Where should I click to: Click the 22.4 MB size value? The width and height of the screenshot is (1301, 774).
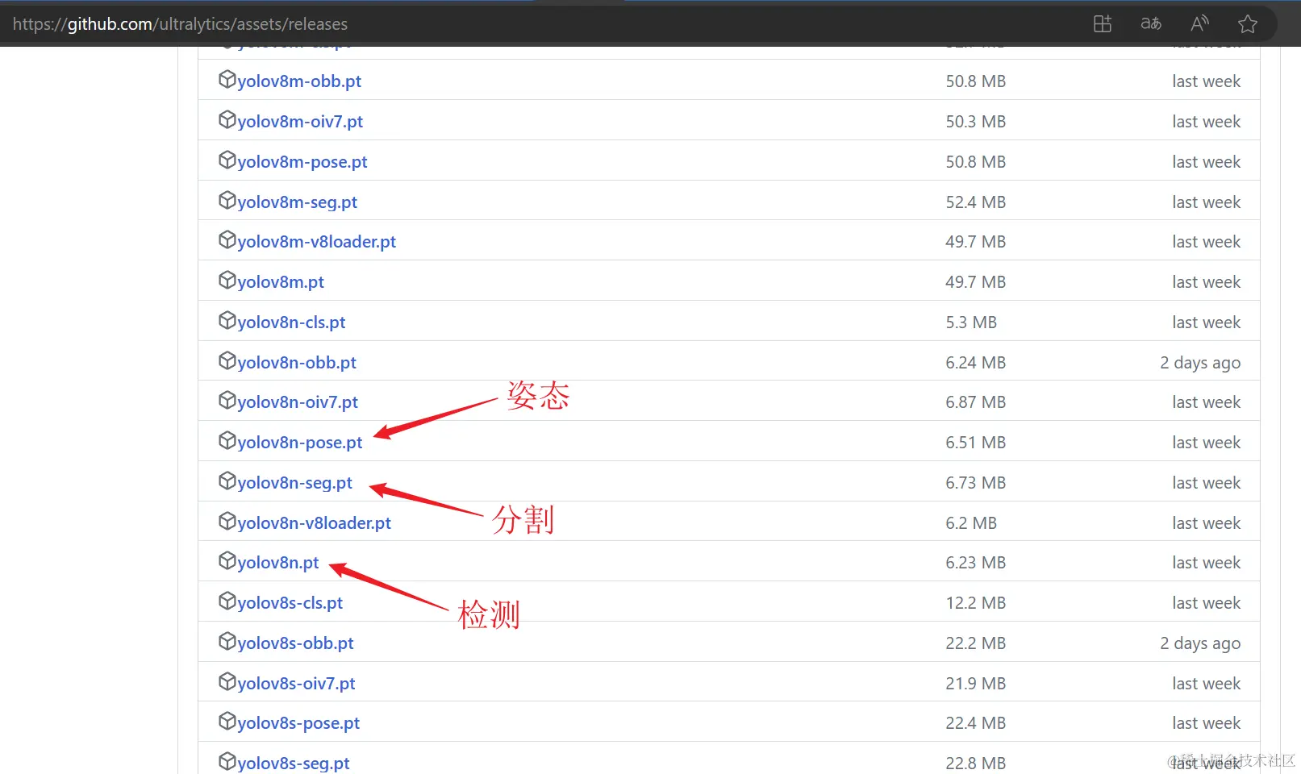[976, 723]
